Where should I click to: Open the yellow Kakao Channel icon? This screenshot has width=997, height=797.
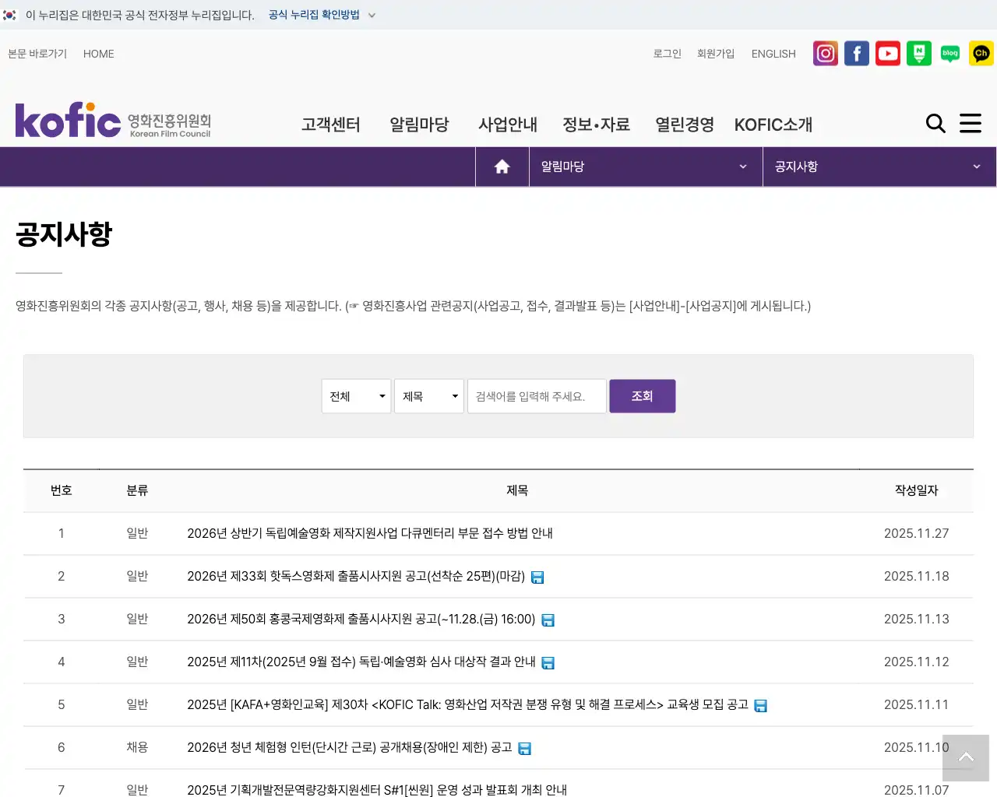click(x=981, y=53)
